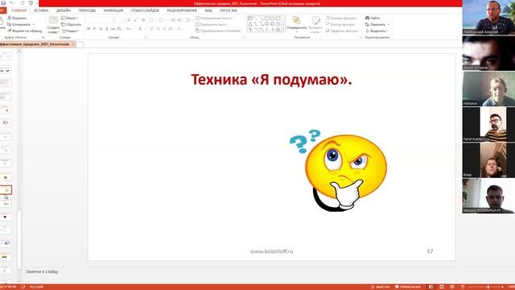The image size is (515, 290).
Task: Center the text alignment
Action: [158, 29]
